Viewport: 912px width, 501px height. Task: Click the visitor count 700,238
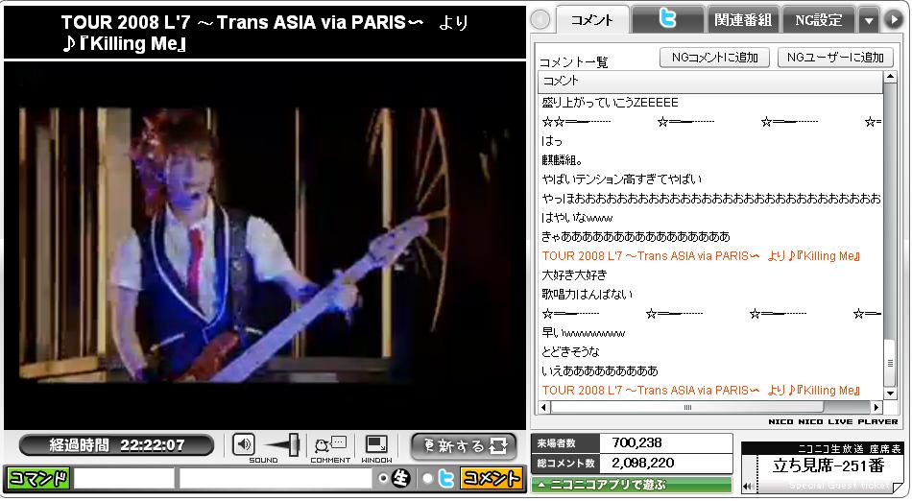[636, 442]
